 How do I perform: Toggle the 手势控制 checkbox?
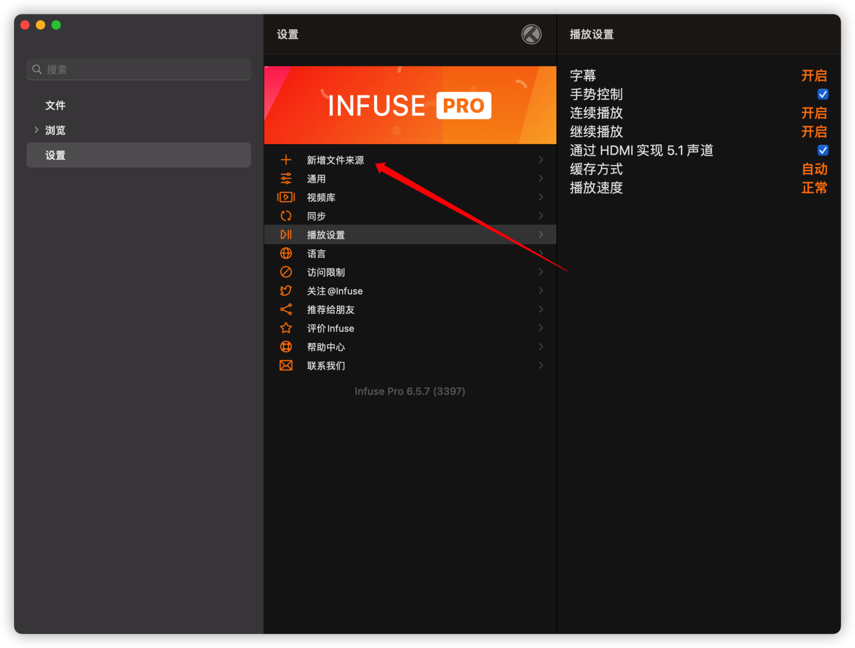point(823,95)
